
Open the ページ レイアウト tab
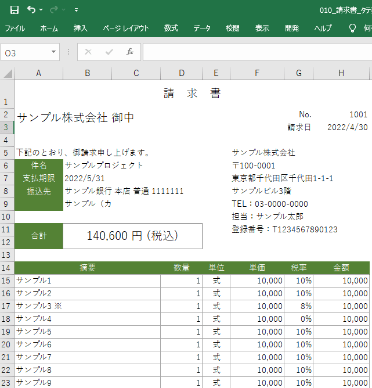point(126,28)
